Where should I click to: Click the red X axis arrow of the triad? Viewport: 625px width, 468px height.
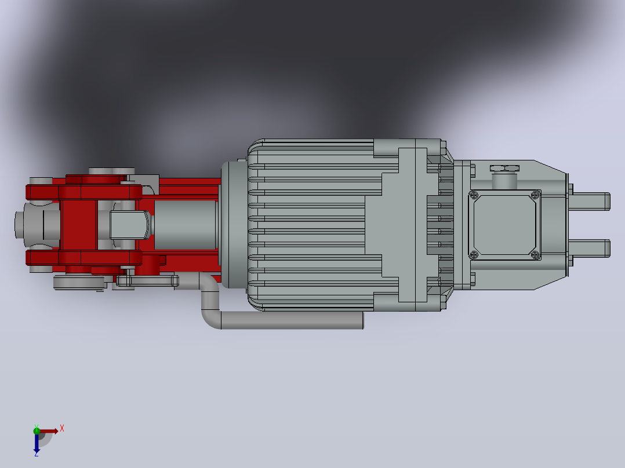click(x=49, y=431)
